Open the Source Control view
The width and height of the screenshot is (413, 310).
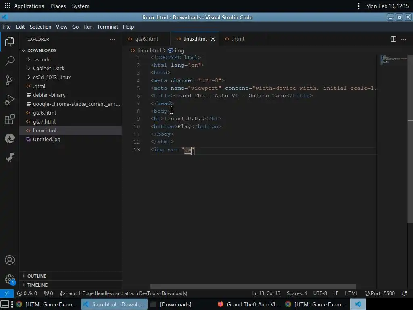coord(10,80)
